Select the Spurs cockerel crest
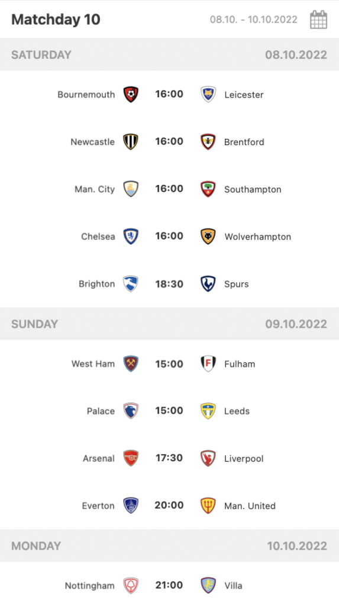 (x=208, y=284)
